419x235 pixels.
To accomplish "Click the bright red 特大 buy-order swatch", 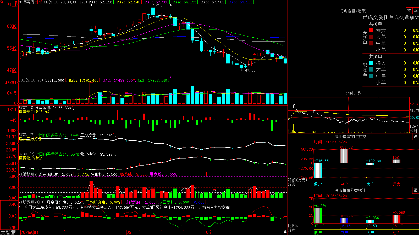I will pos(371,30).
